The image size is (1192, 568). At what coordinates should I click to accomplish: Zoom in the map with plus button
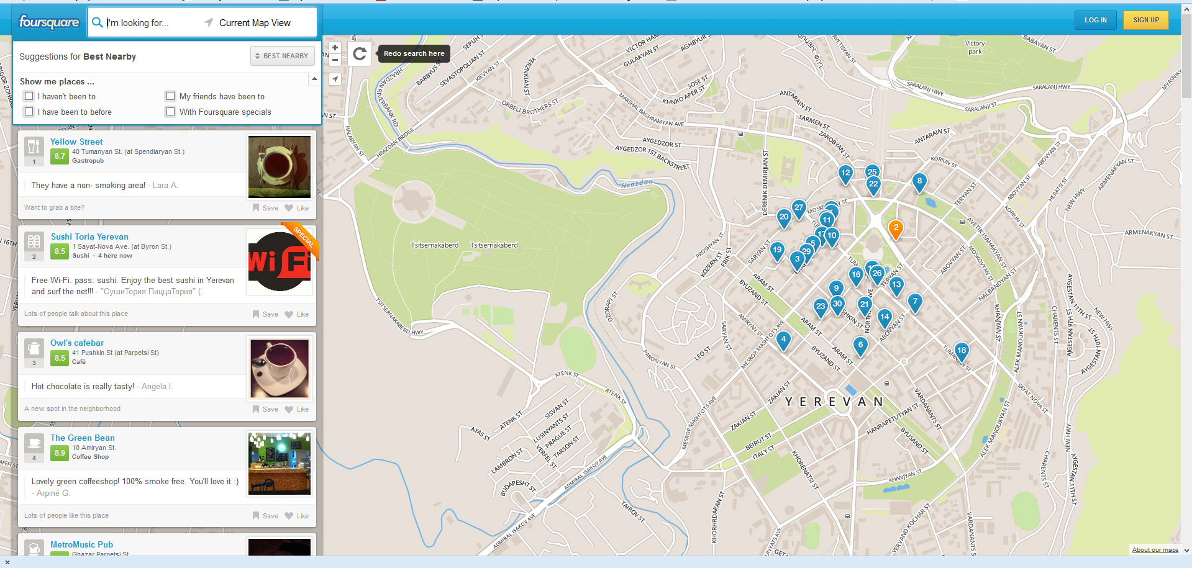335,47
